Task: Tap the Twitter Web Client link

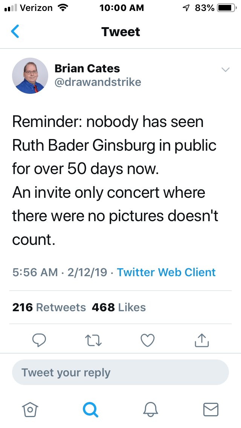Action: [166, 272]
